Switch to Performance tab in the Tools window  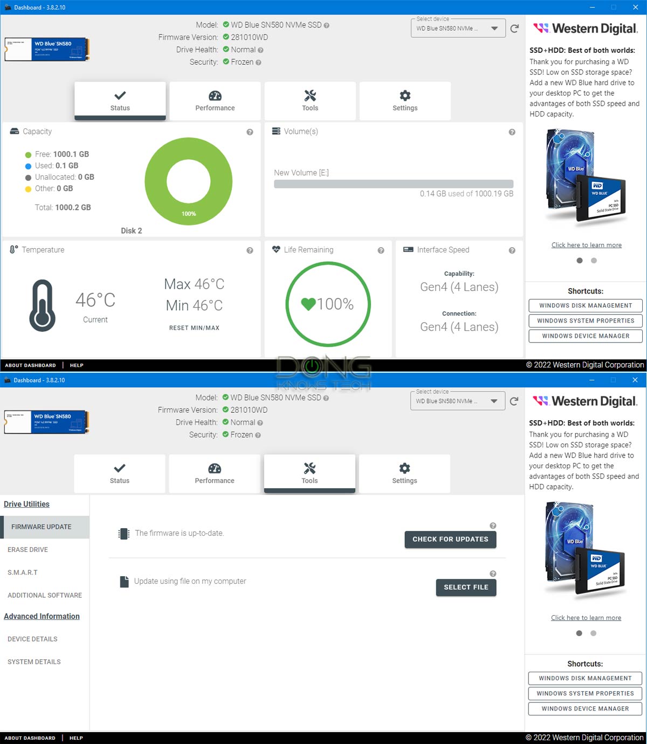point(215,474)
